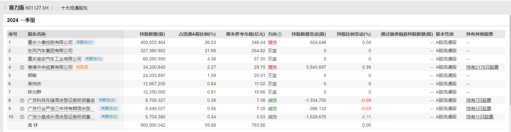Click shareholder name 陈光群
This screenshot has height=132, width=511.
pos(35,92)
